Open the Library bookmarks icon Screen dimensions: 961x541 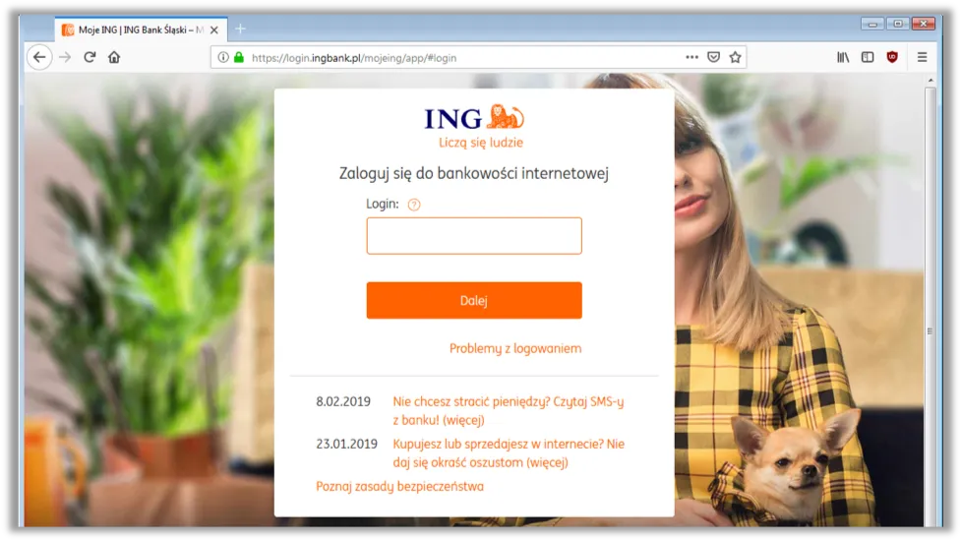tap(843, 58)
